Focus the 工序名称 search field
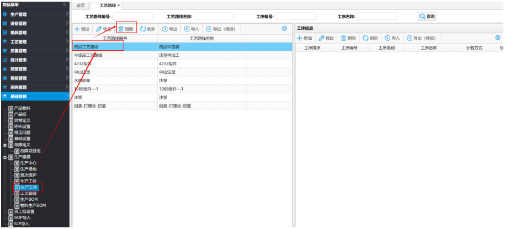Screen dimensions: 505x229 click(x=377, y=17)
